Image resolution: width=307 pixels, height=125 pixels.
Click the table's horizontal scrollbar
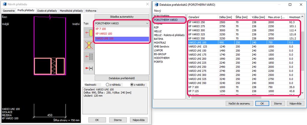tap(244, 97)
